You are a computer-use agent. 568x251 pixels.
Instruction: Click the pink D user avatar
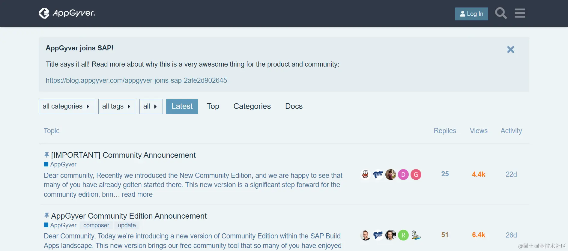pyautogui.click(x=403, y=175)
